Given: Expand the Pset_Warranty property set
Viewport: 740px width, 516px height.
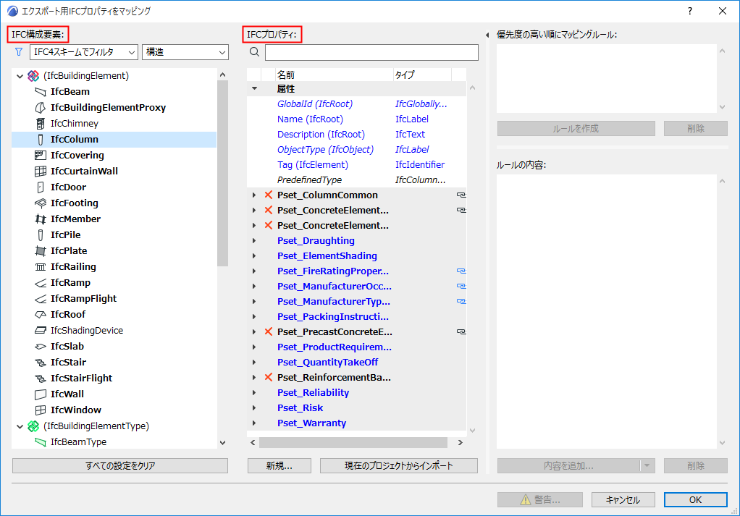Looking at the screenshot, I should [254, 423].
